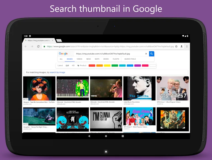Open the Chrome three-dot menu
Image resolution: width=212 pixels, height=160 pixels.
tap(187, 47)
